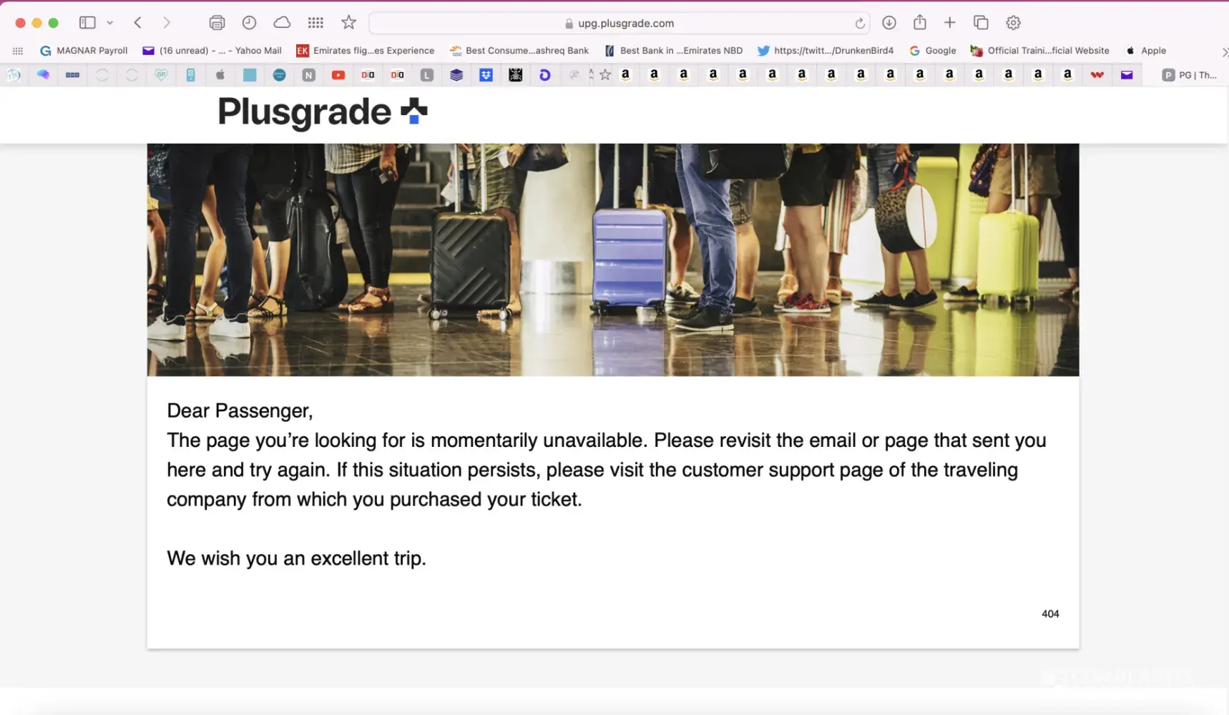Click the print icon in toolbar
Image resolution: width=1229 pixels, height=715 pixels.
(x=217, y=23)
